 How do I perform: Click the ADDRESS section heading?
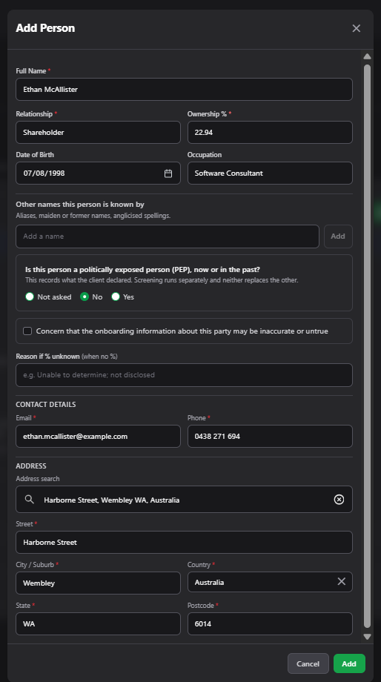pos(31,466)
